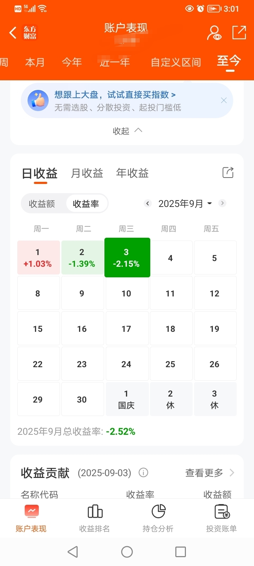This screenshot has height=566, width=254.
Task: Open 持仓分析 in bottom navigation
Action: point(158,518)
